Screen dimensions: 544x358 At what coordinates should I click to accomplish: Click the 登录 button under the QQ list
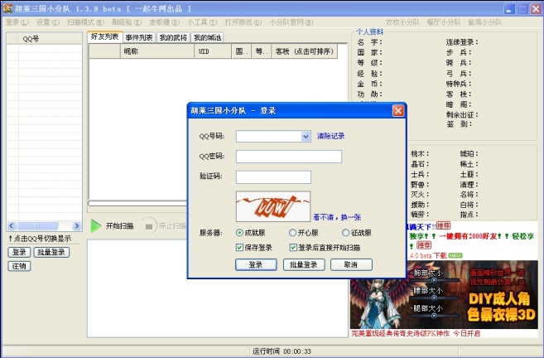pyautogui.click(x=19, y=252)
